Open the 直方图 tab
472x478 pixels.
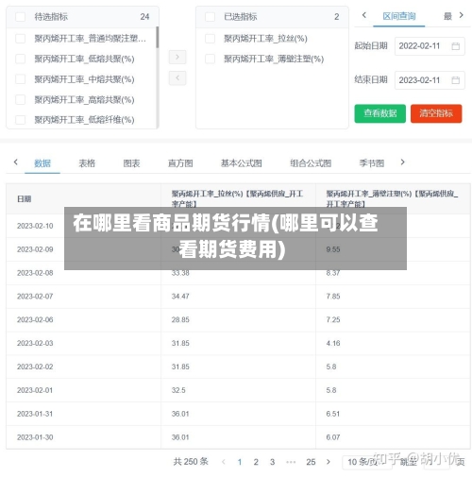coord(180,163)
